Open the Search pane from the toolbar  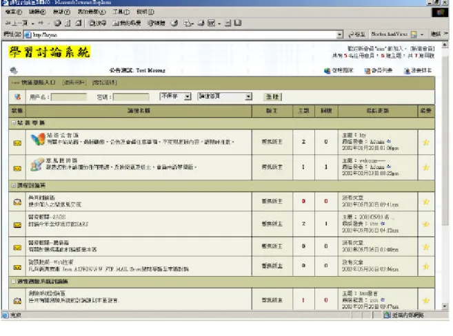[x=97, y=23]
